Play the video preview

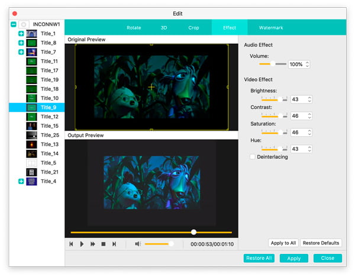click(82, 244)
